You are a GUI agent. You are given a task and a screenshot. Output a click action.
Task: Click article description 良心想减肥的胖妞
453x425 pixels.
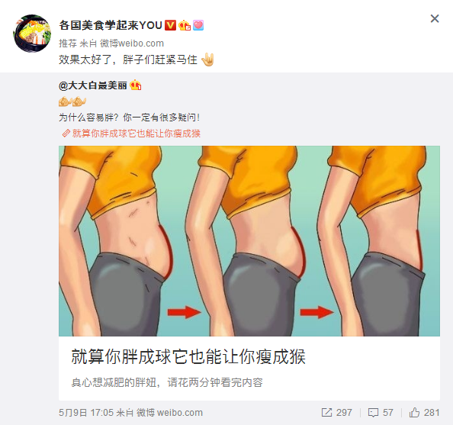click(x=167, y=382)
